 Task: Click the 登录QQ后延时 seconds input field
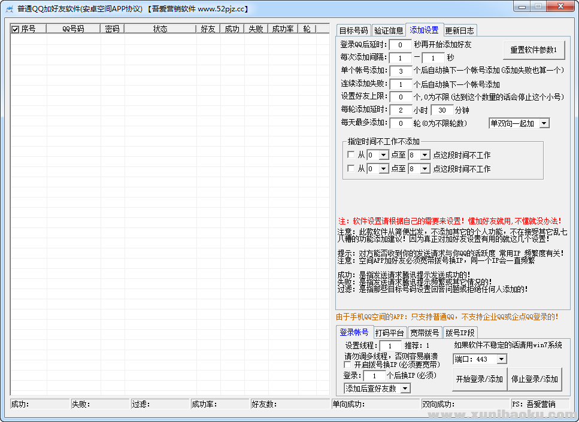coord(400,45)
